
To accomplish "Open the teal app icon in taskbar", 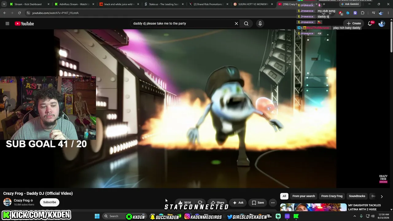I will click(x=278, y=216).
